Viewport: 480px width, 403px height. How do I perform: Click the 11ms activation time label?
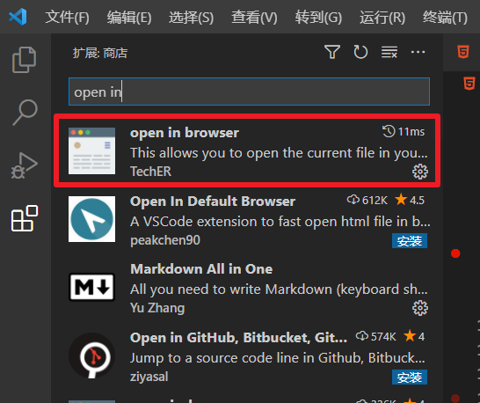pos(404,131)
